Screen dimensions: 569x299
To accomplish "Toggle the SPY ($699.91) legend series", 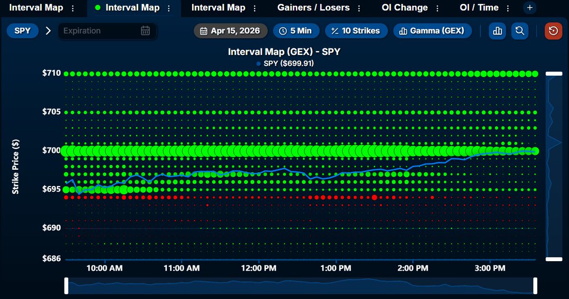I will (284, 63).
